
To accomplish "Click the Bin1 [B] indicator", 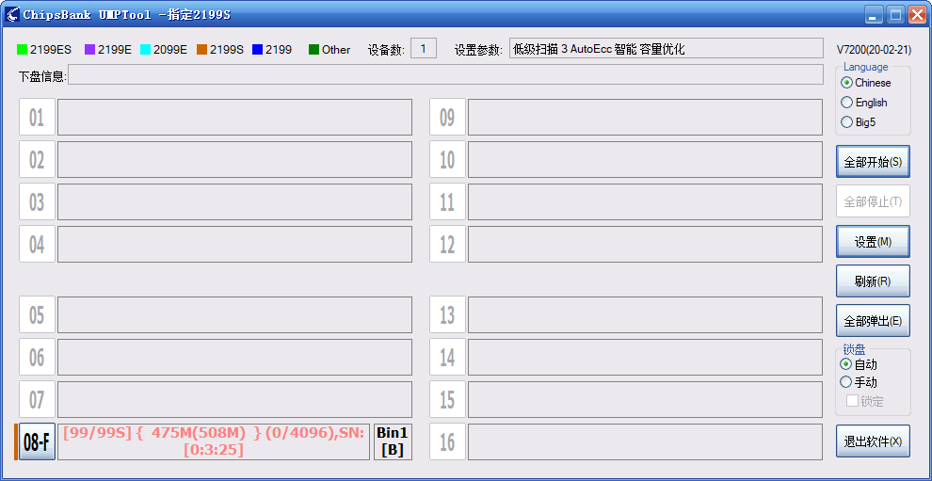I will tap(393, 441).
